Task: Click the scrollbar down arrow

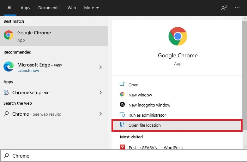Action: [x=245, y=147]
